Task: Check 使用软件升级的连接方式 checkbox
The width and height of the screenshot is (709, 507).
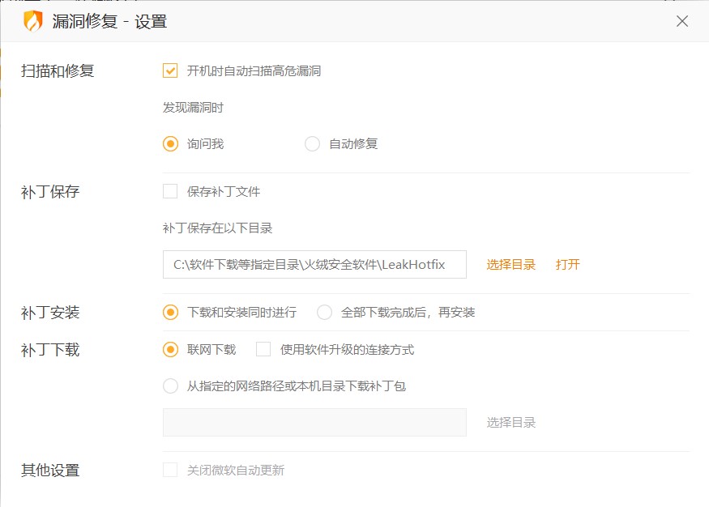Action: click(263, 350)
